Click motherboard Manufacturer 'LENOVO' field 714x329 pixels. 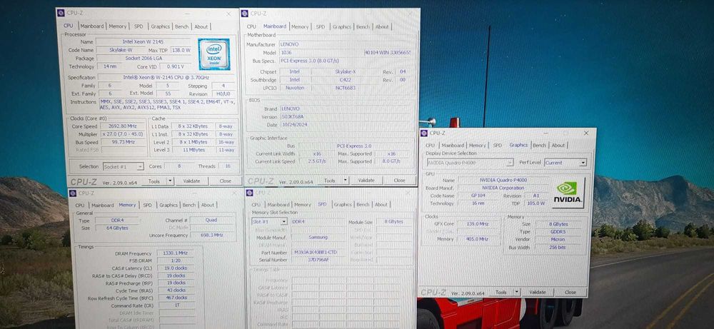pyautogui.click(x=344, y=44)
